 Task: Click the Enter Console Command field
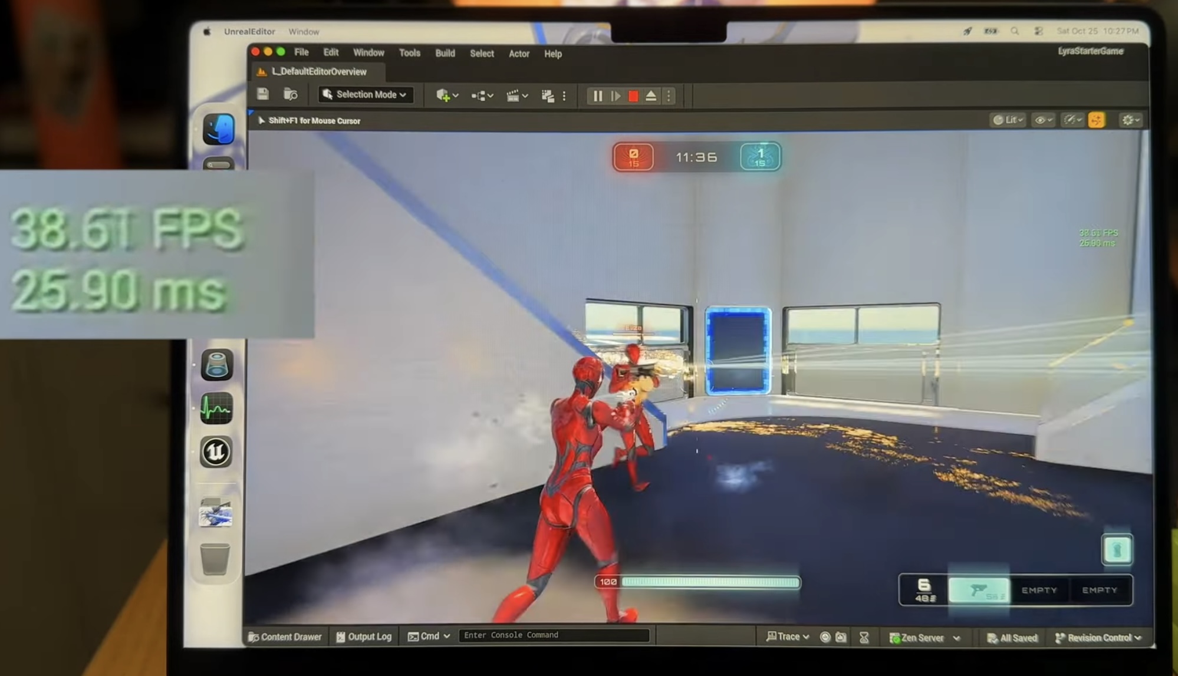pos(553,635)
